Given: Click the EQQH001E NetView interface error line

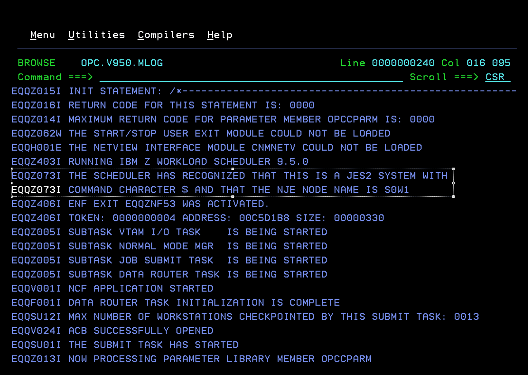Looking at the screenshot, I should click(216, 147).
